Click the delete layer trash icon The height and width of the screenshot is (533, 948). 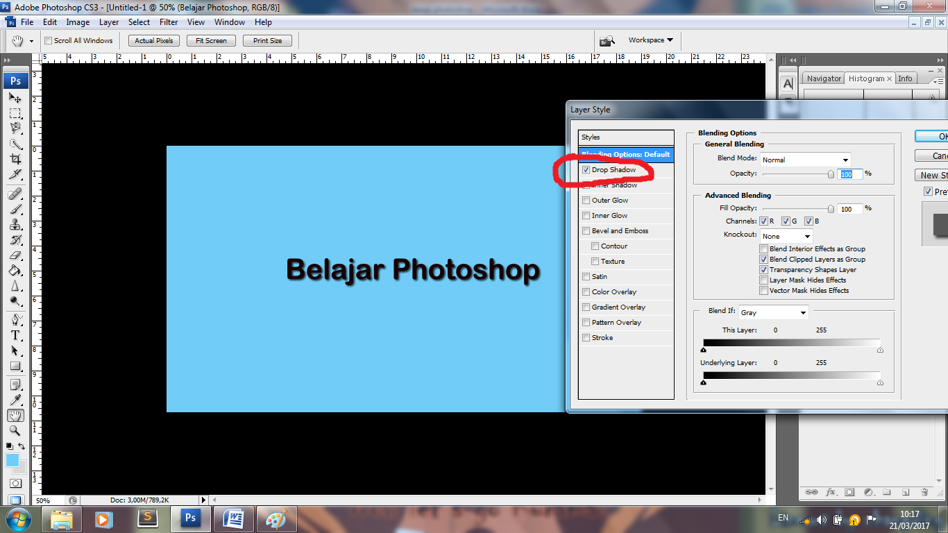924,492
